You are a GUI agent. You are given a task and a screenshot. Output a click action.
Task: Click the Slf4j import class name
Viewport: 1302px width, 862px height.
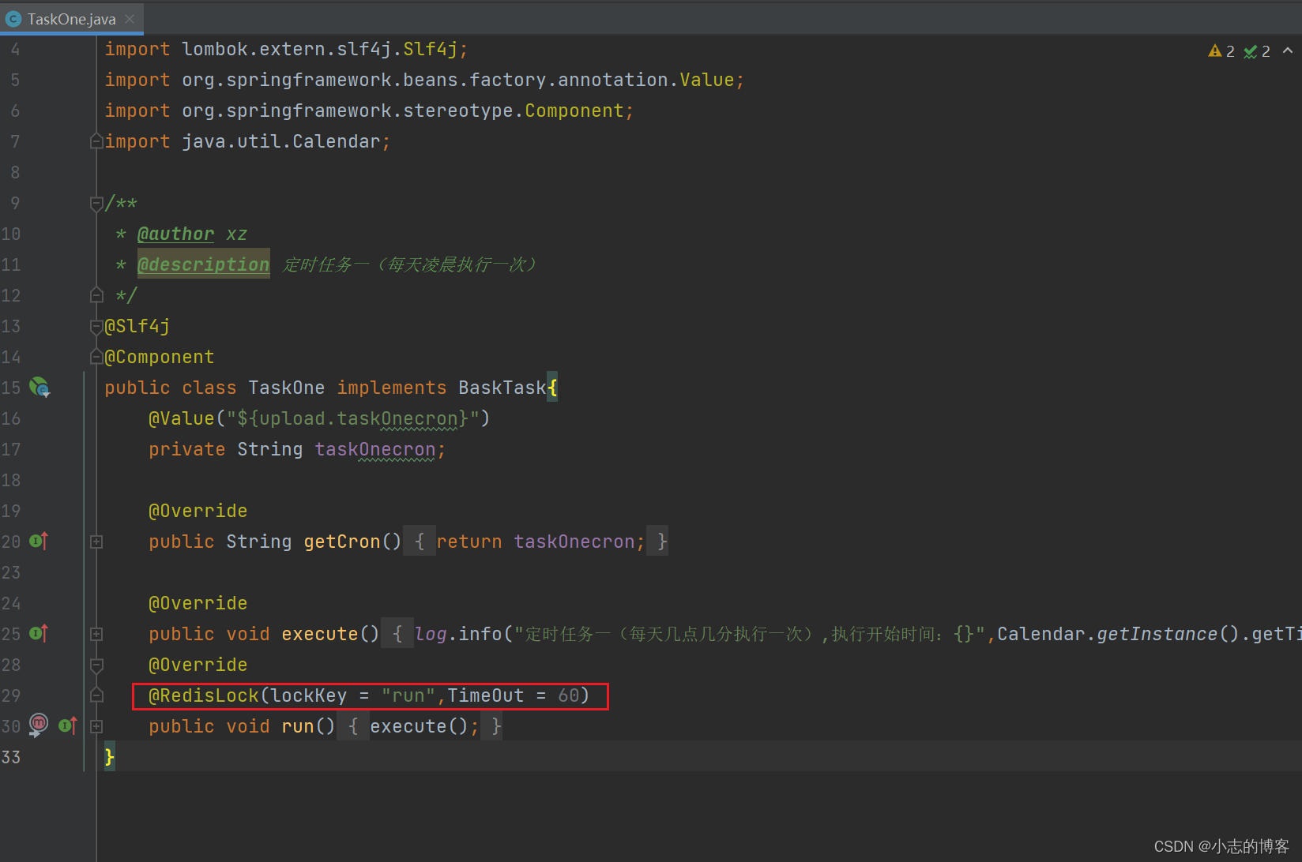(431, 49)
